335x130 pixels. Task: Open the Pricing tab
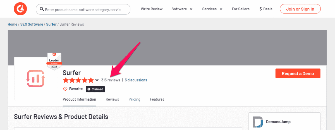[x=134, y=99]
